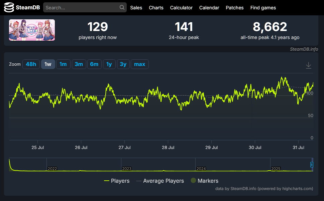Open the Charts menu item
Screen dimensions: 324x201
[156, 8]
